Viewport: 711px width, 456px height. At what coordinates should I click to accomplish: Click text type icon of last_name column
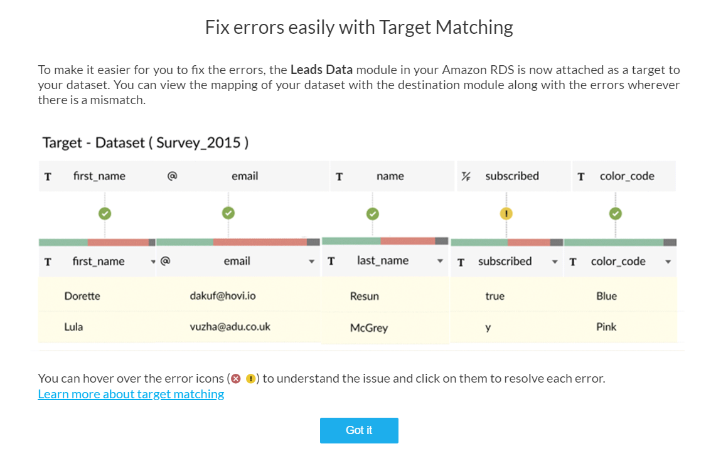pyautogui.click(x=331, y=261)
